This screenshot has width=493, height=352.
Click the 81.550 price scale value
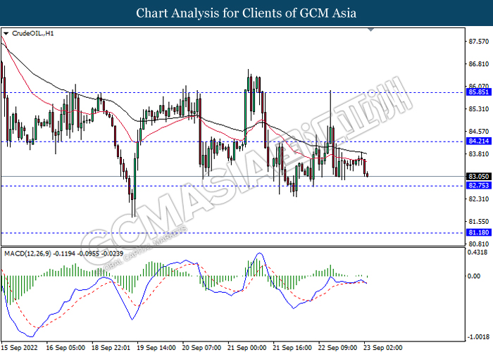478,222
